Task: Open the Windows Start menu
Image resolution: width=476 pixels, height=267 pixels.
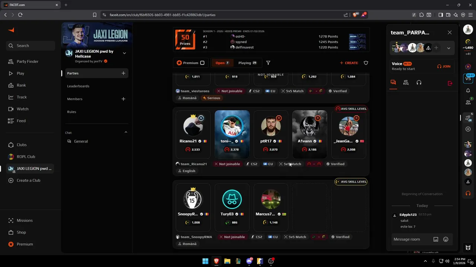Action: click(205, 261)
